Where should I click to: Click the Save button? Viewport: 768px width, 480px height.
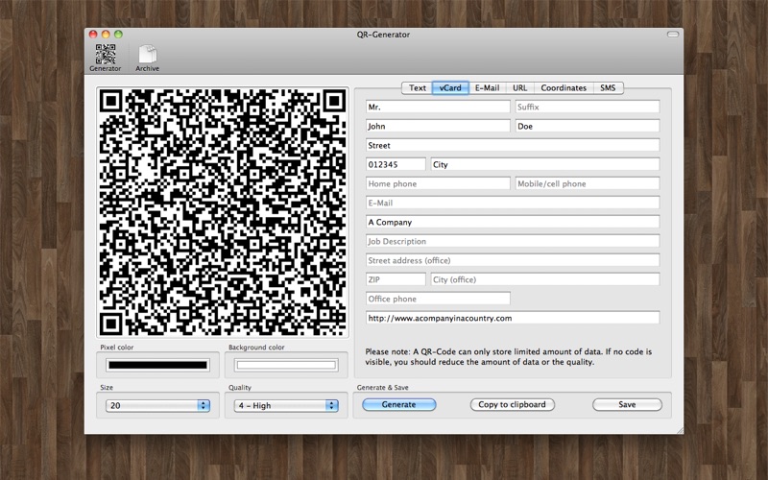[627, 405]
